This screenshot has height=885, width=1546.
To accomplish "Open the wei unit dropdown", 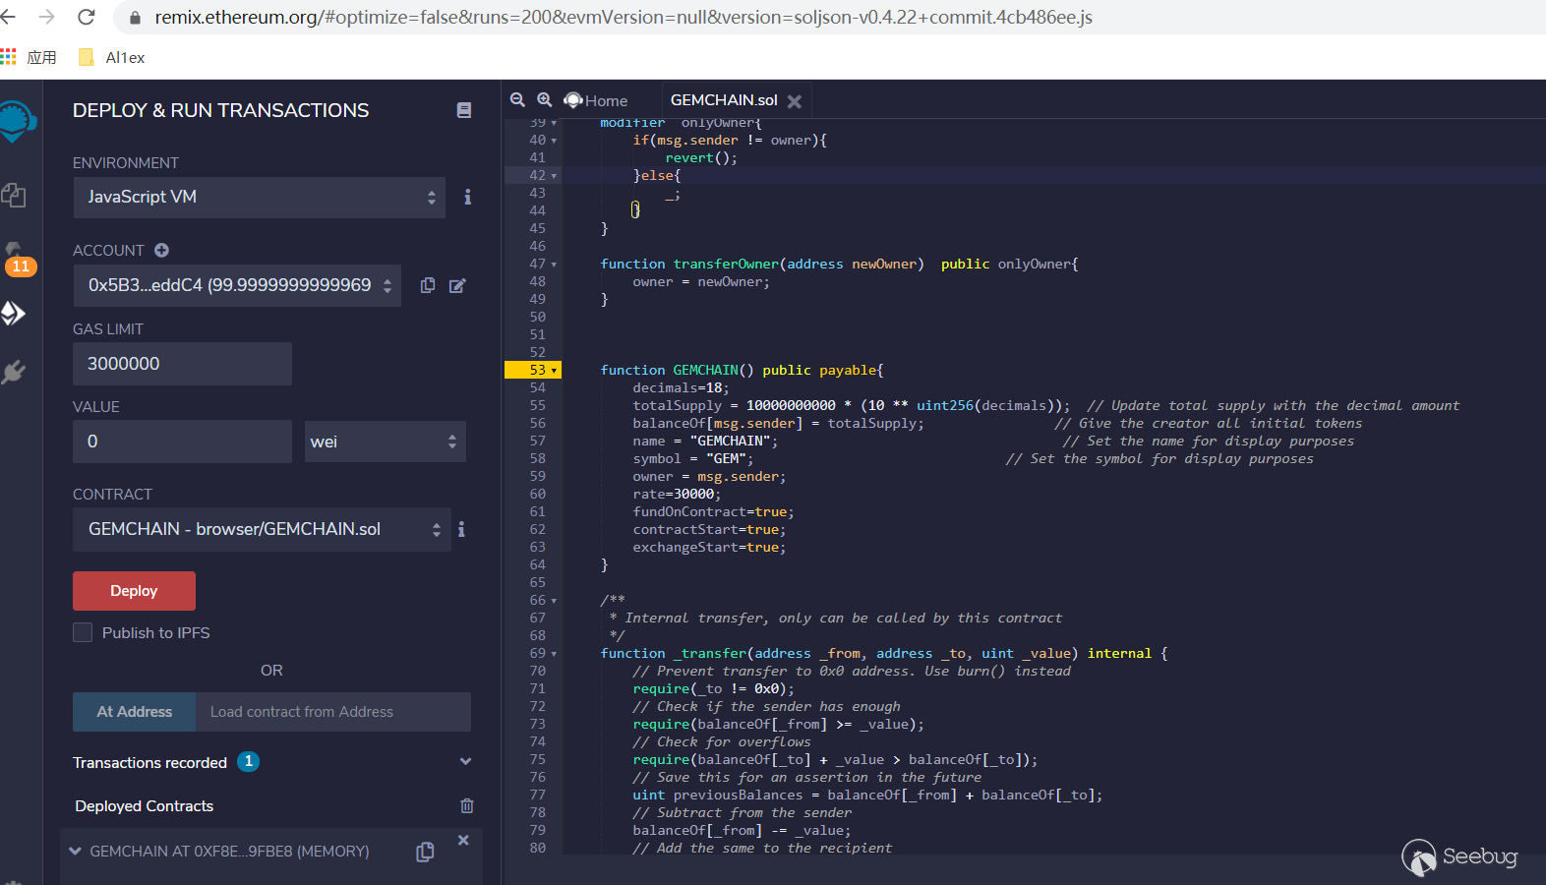I will coord(385,442).
